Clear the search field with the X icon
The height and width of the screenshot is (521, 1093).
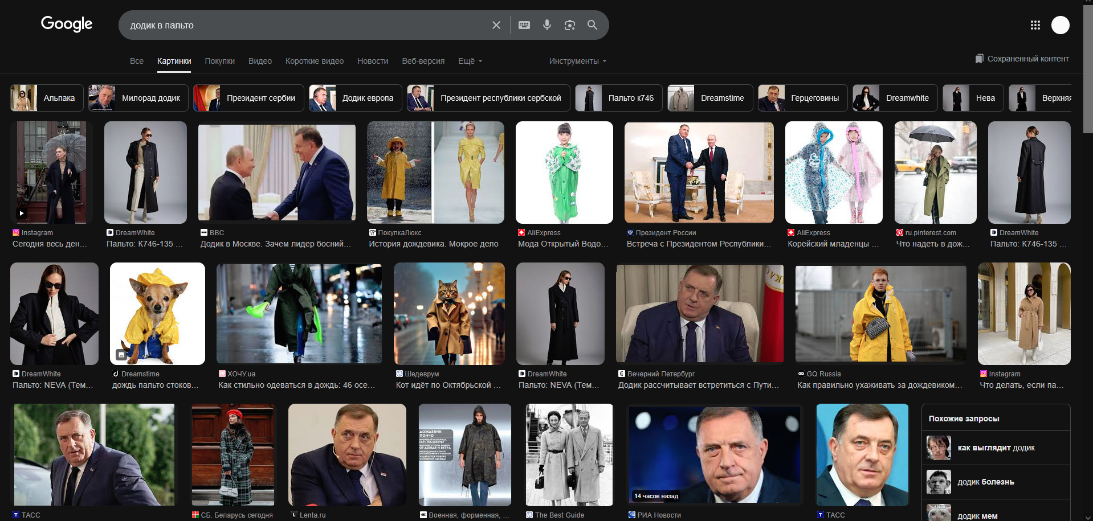[x=496, y=25]
